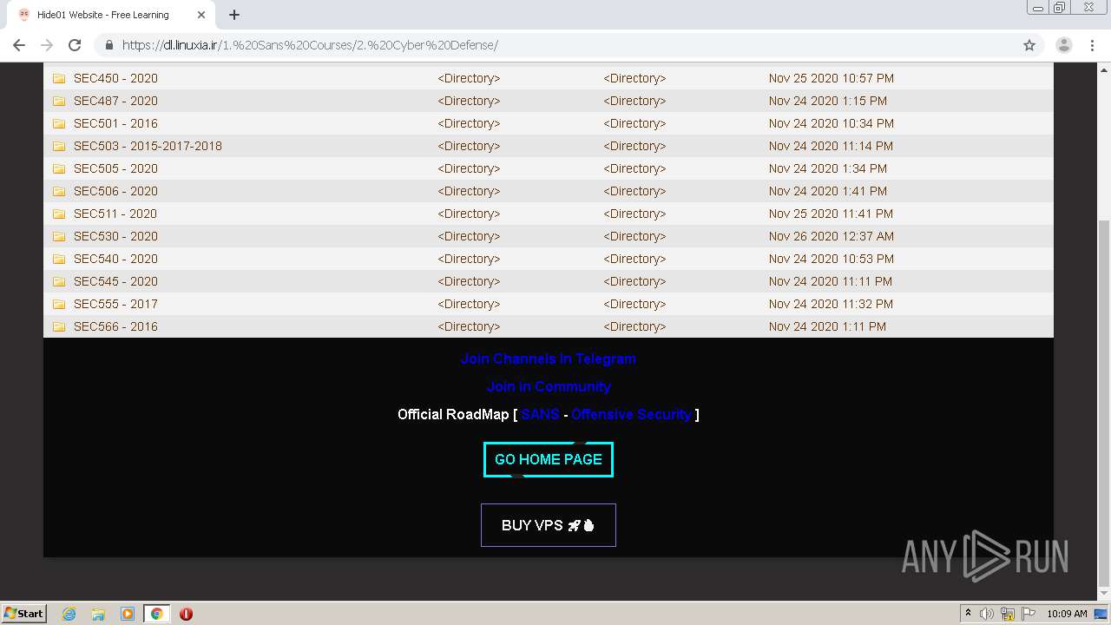Close the Hide01 Website tab

tap(201, 15)
